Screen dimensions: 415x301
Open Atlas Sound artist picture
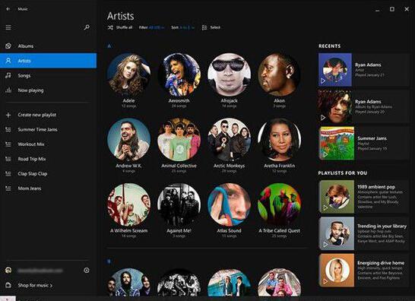(x=230, y=204)
